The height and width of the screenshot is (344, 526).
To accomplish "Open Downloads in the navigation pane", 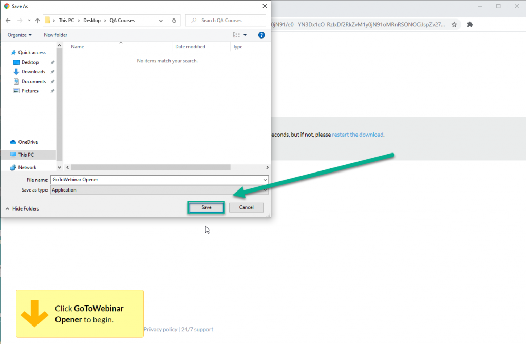I will coord(33,72).
